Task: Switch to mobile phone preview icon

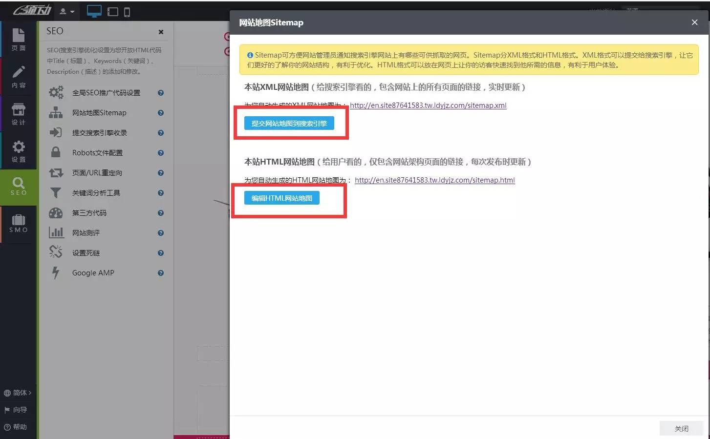Action: tap(127, 12)
